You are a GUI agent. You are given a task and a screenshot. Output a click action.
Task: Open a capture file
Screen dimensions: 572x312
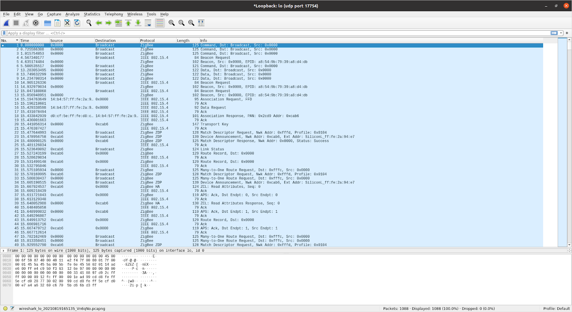[48, 23]
